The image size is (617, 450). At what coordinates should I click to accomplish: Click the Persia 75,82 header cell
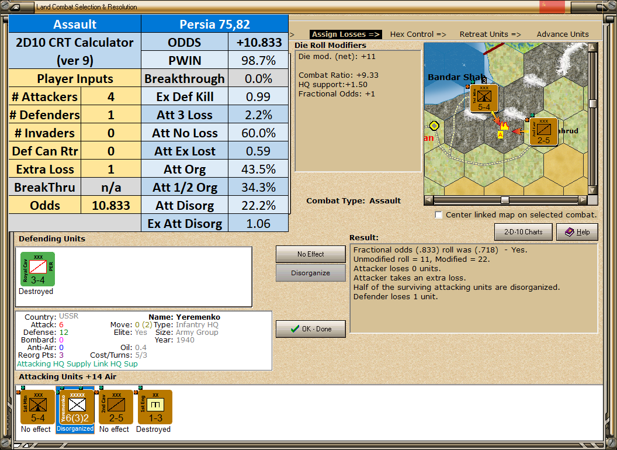pyautogui.click(x=215, y=24)
